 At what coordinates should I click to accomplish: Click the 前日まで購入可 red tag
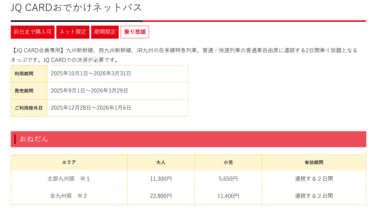(33, 32)
